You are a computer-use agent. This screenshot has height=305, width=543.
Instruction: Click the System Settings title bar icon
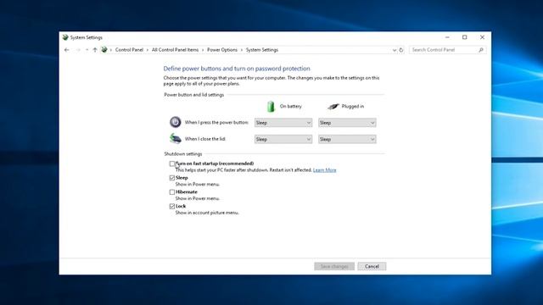point(65,37)
